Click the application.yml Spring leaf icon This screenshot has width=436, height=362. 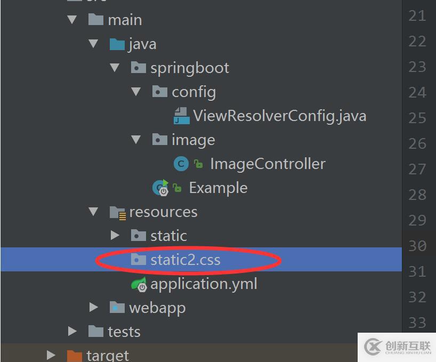[x=139, y=284]
